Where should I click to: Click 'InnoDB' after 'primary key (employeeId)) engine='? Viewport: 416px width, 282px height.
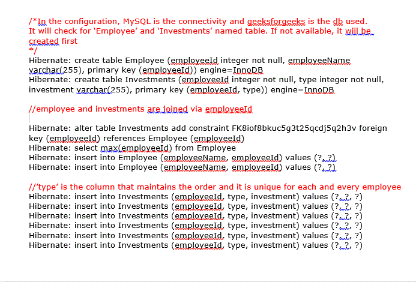(248, 70)
